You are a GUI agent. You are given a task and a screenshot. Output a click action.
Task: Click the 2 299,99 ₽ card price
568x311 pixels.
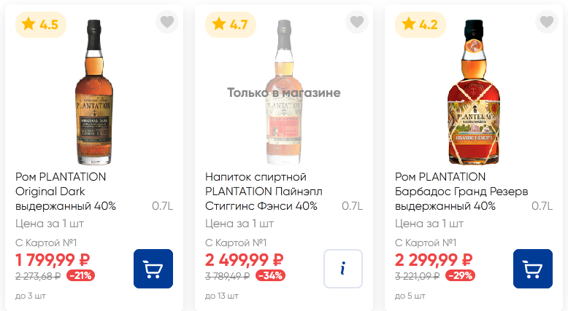tap(434, 259)
